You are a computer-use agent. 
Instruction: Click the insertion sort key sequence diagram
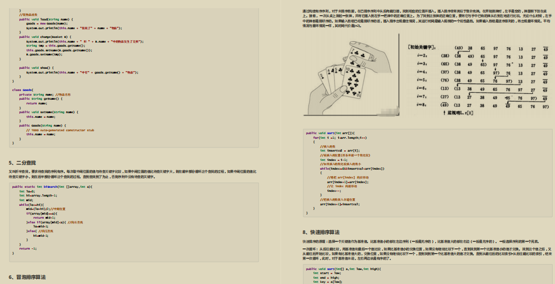[478, 80]
